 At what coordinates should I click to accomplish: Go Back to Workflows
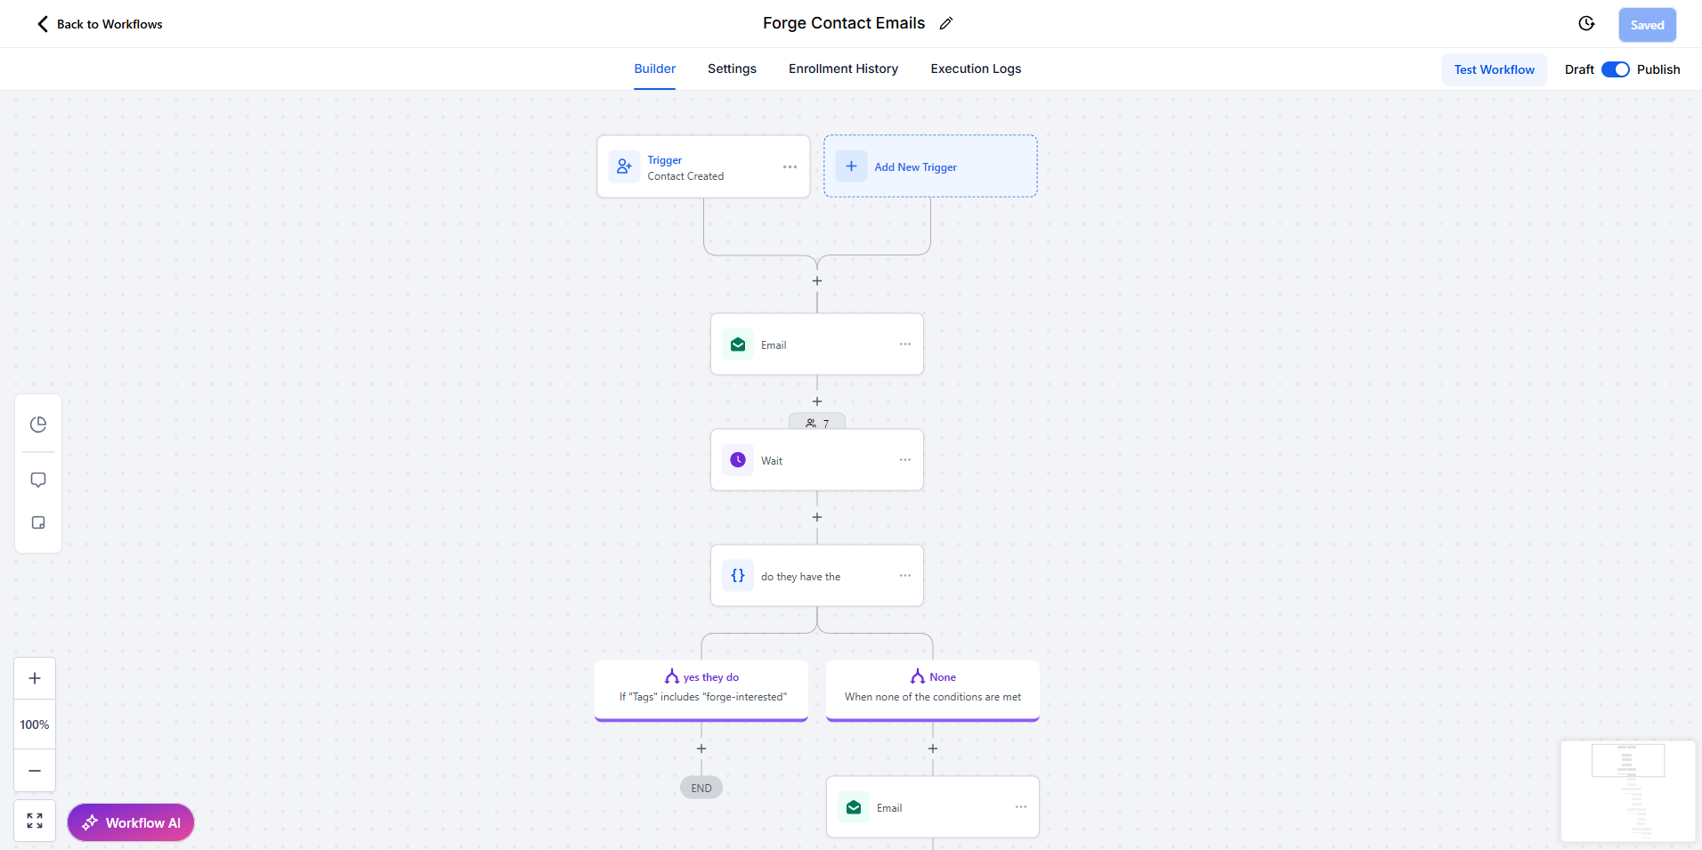100,24
